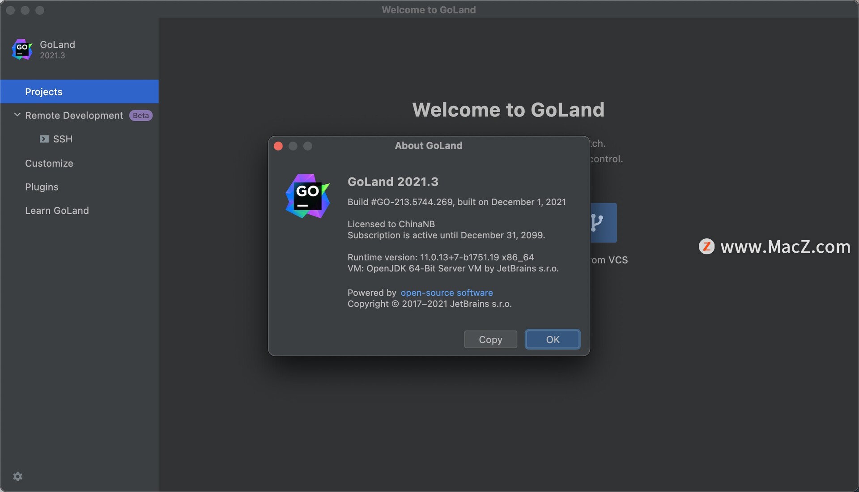Screen dimensions: 859x492
Task: Open the SSH remote development option
Action: 63,138
